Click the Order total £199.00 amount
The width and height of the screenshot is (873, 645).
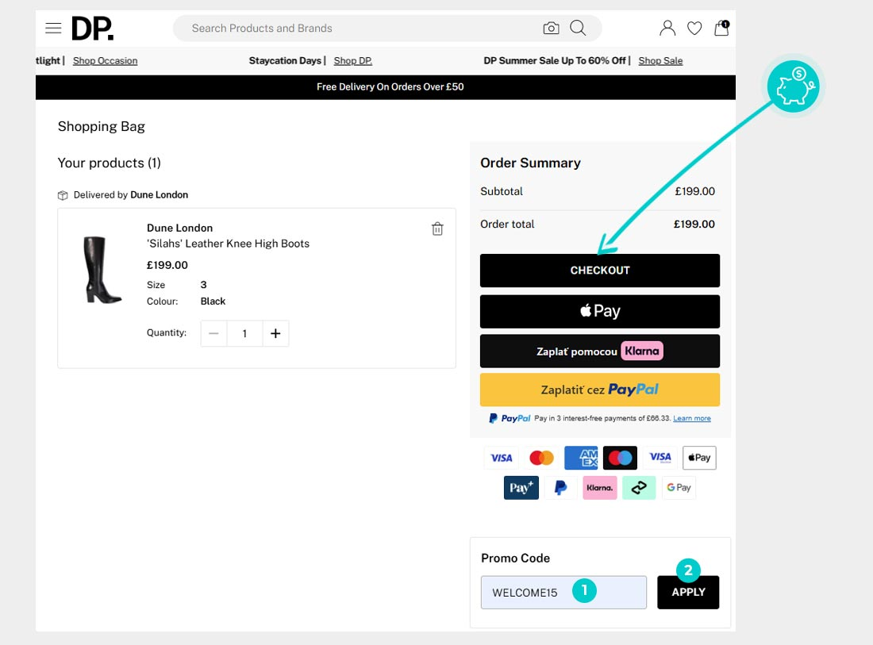pos(694,225)
